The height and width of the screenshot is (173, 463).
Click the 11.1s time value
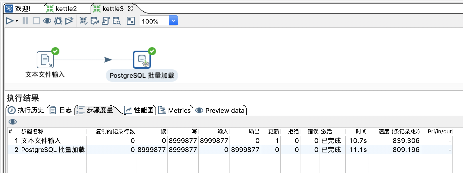coord(358,150)
